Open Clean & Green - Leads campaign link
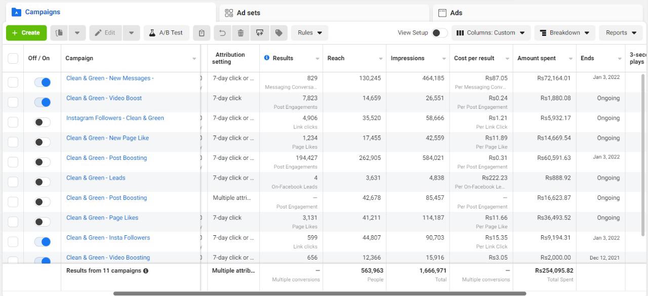The height and width of the screenshot is (296, 648). pyautogui.click(x=96, y=178)
